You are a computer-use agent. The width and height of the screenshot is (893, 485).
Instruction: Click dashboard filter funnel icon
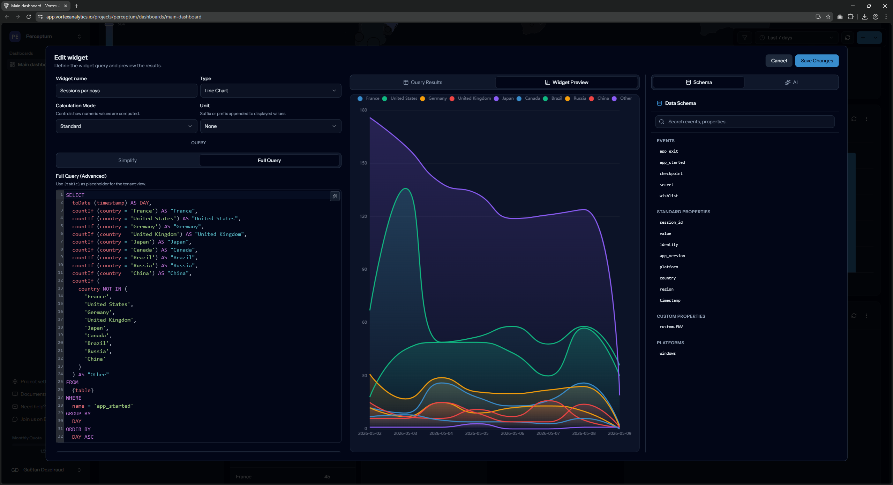745,38
